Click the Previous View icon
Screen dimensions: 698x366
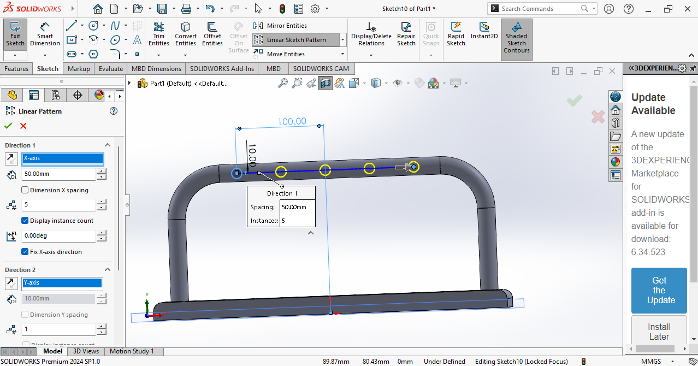311,83
